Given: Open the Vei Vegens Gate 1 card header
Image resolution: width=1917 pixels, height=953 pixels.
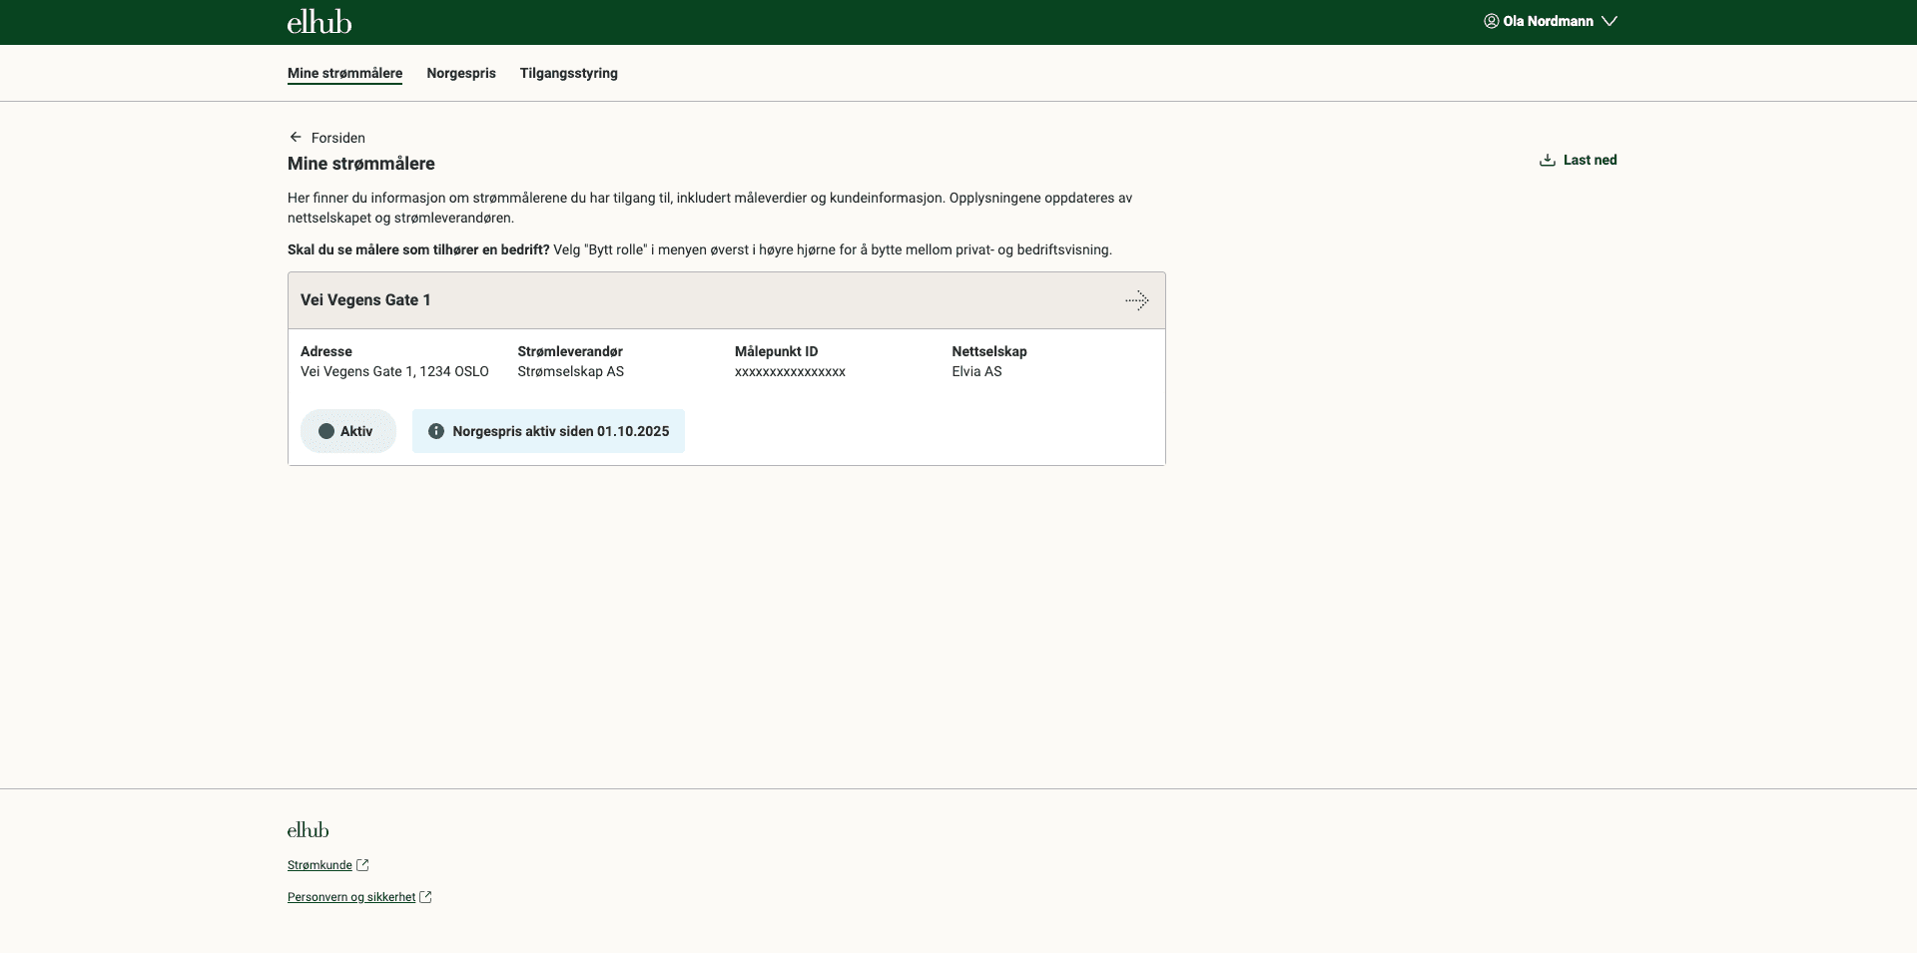Looking at the screenshot, I should [365, 300].
